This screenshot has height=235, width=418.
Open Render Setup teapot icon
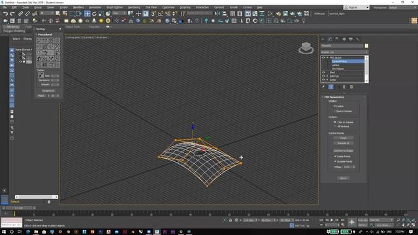click(x=278, y=14)
